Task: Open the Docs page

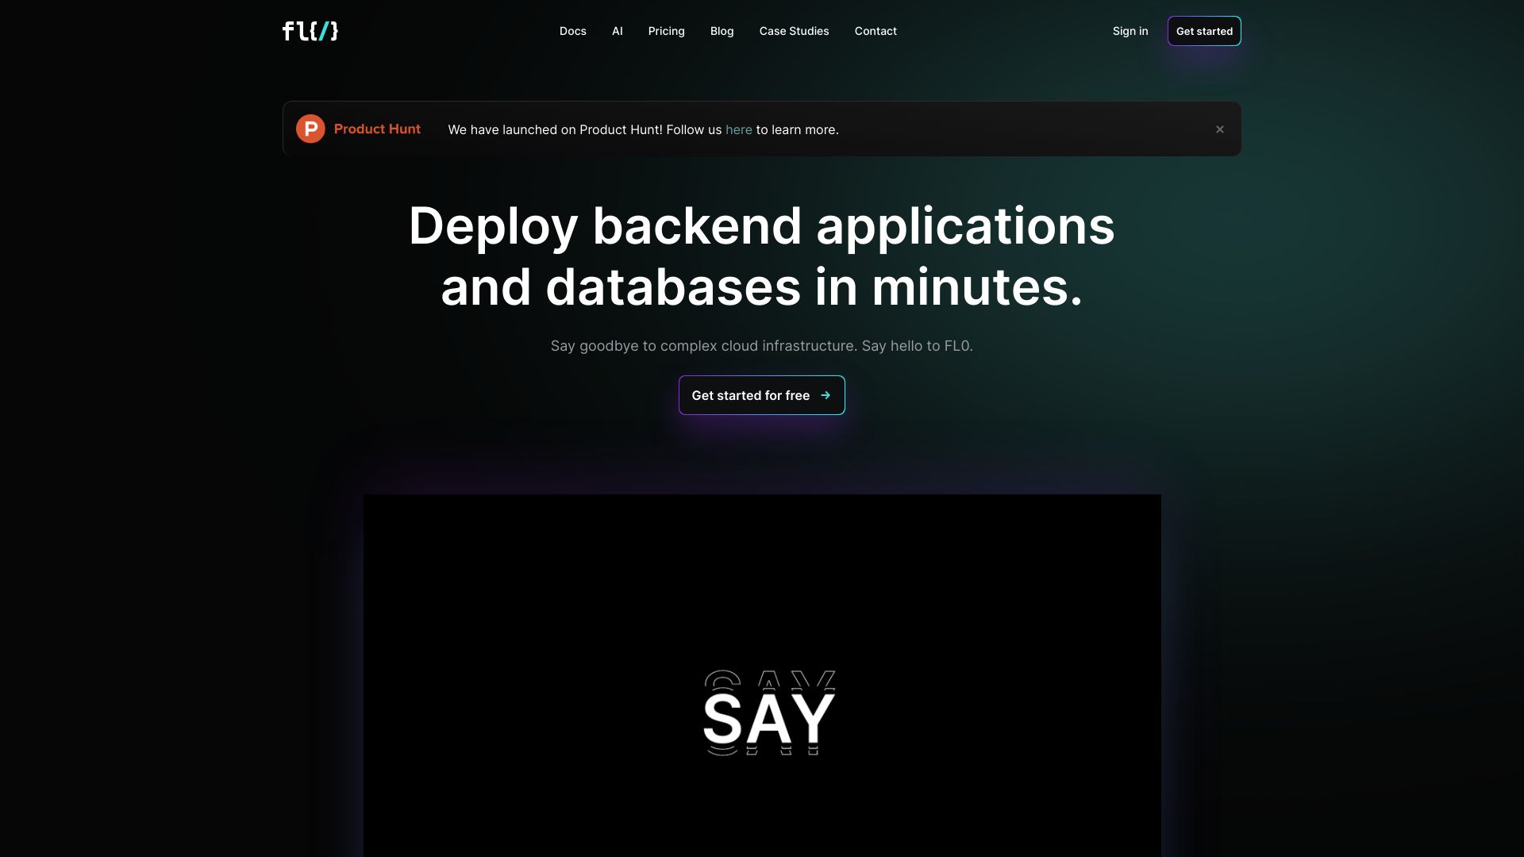Action: tap(572, 31)
